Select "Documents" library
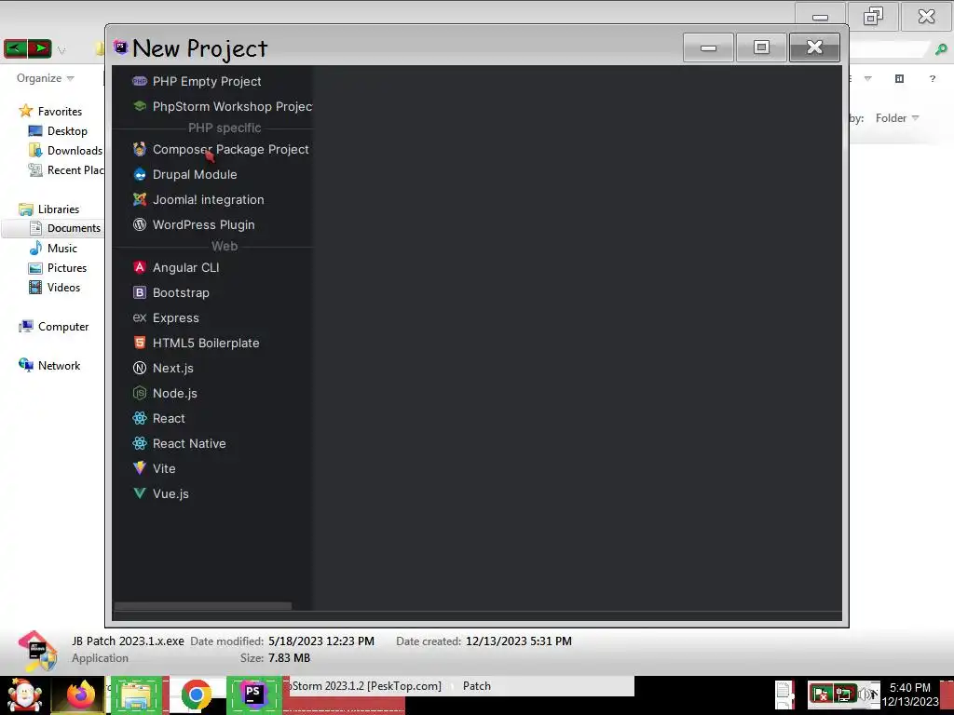This screenshot has width=954, height=715. point(66,228)
